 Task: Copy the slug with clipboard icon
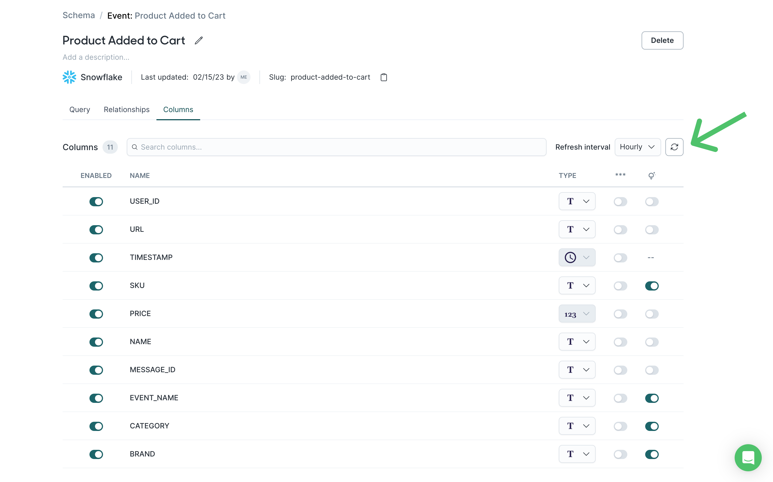(x=384, y=77)
